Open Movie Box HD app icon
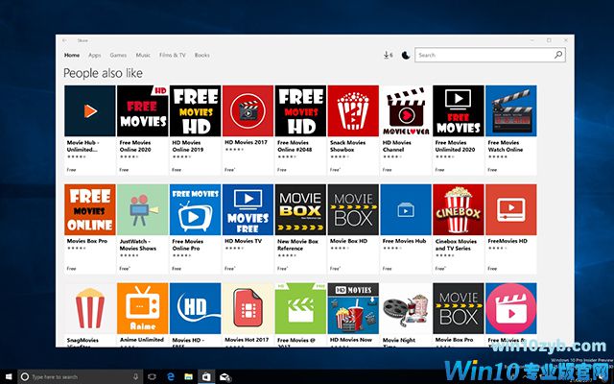This screenshot has height=384, width=614. click(x=353, y=209)
